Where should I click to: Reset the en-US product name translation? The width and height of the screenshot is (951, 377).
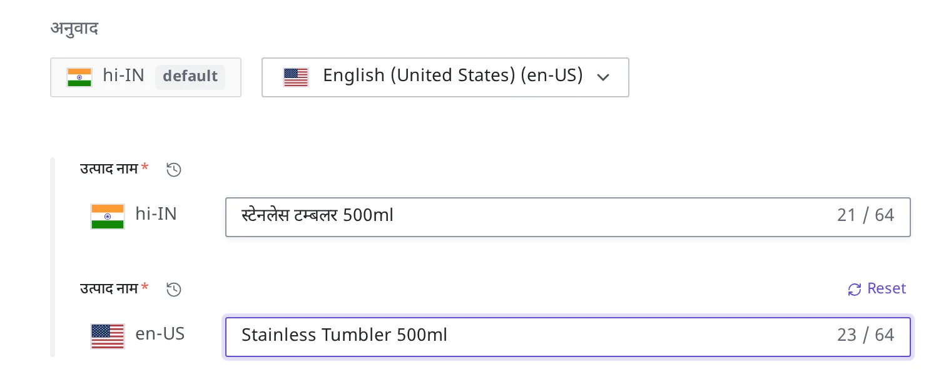click(x=877, y=289)
